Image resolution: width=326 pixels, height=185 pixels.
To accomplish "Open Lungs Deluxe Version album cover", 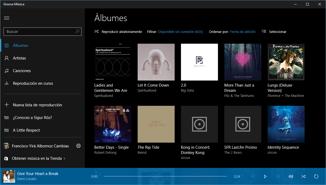I will click(x=286, y=62).
